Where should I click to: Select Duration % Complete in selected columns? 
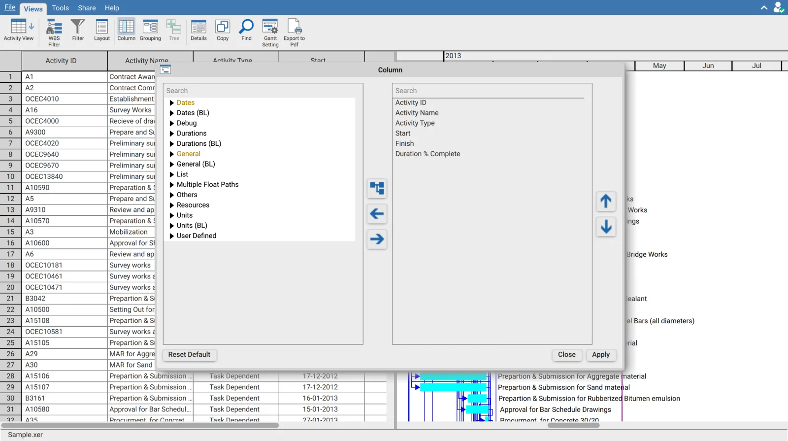click(x=427, y=154)
